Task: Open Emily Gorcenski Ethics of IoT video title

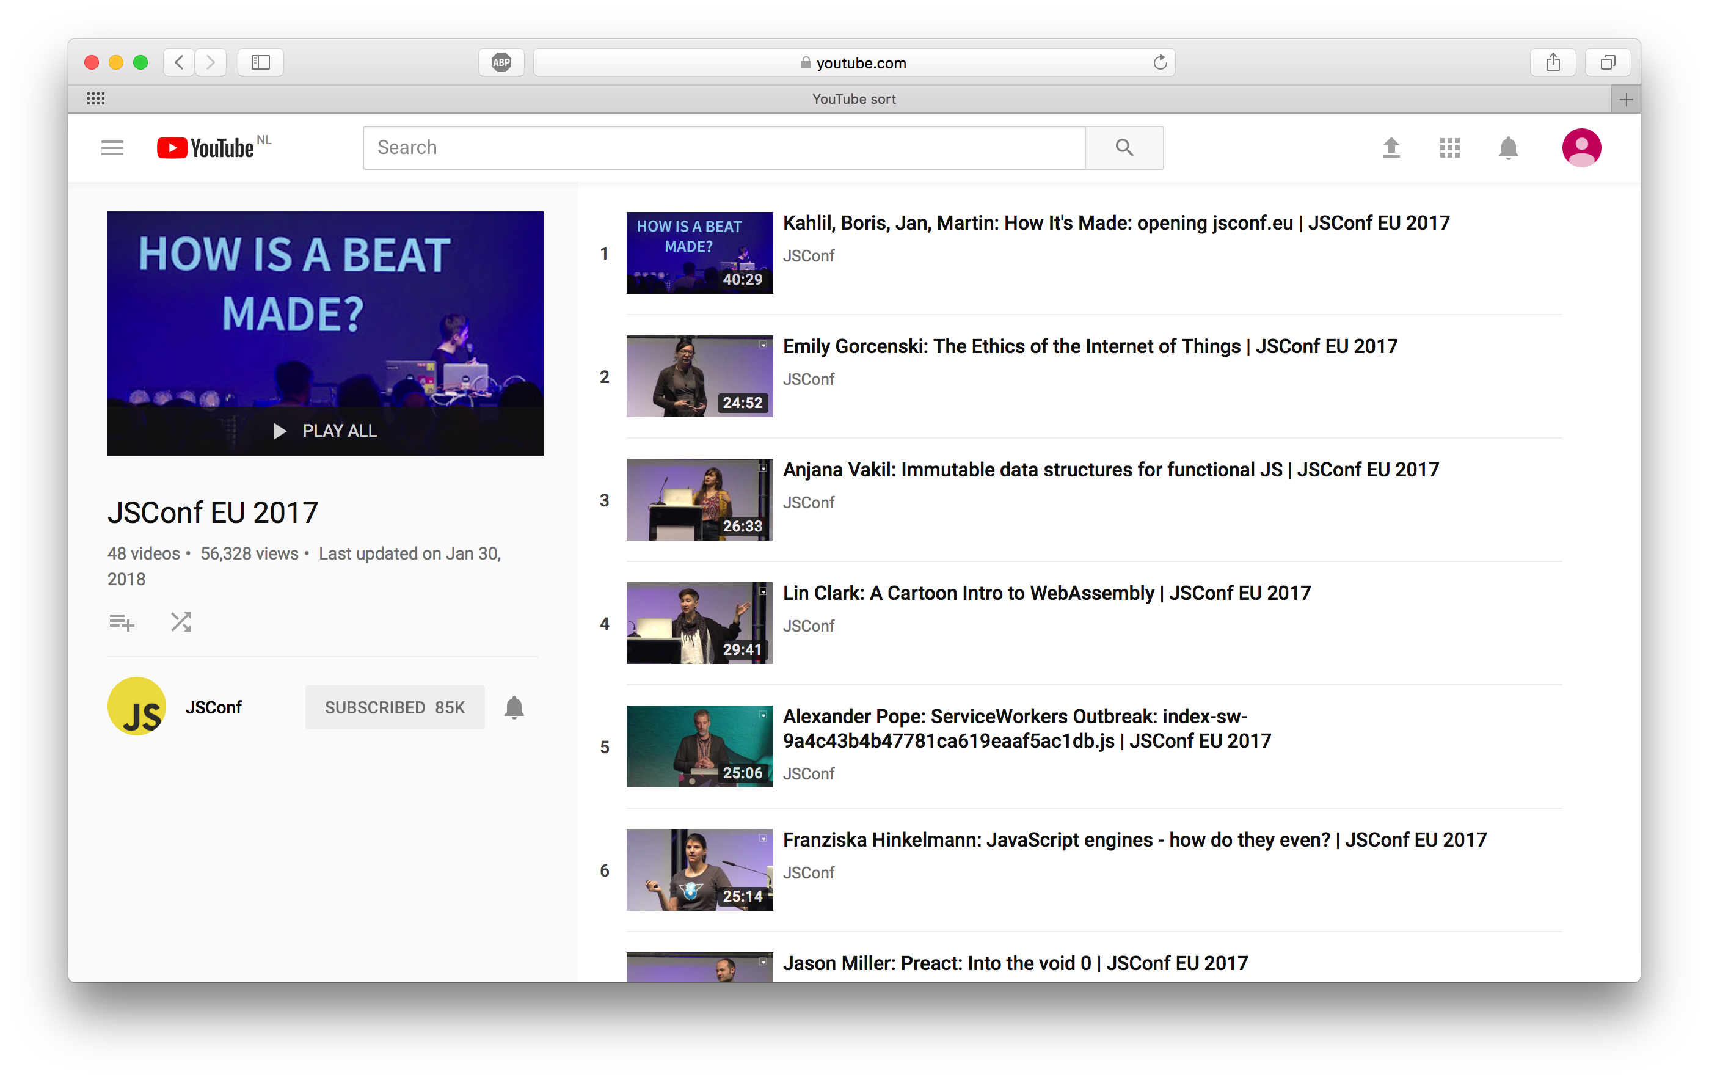Action: click(x=1090, y=347)
